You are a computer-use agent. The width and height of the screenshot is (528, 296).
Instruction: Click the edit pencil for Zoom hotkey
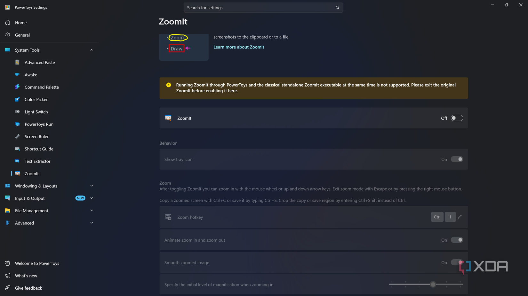click(460, 217)
